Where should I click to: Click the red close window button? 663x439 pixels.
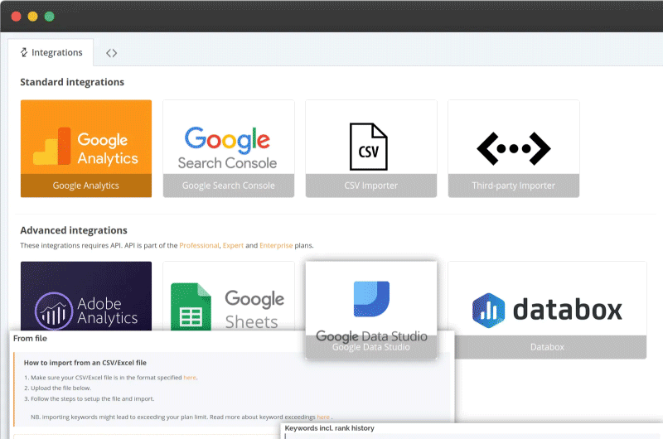pyautogui.click(x=16, y=17)
